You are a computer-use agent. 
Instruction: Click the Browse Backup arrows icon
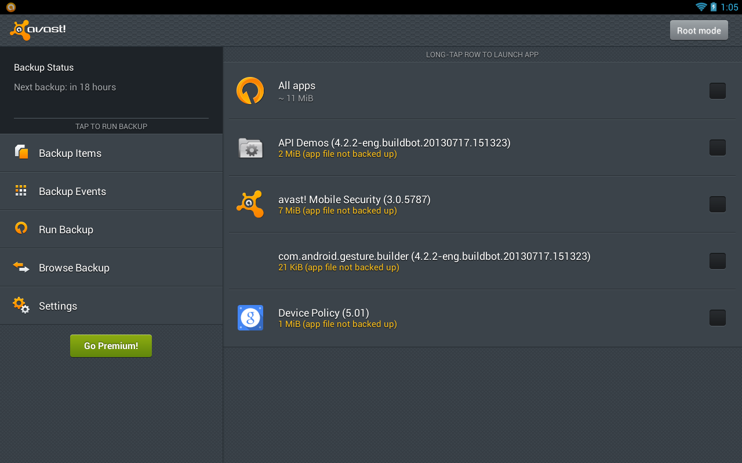click(21, 267)
